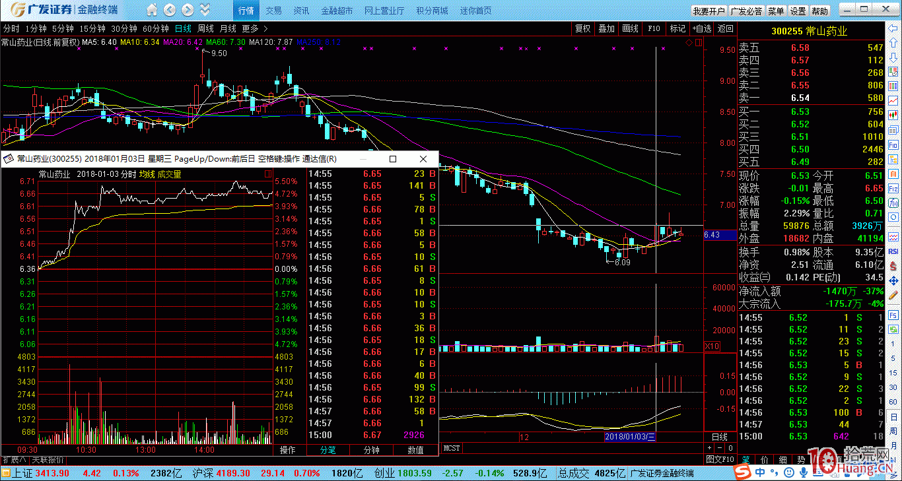The height and width of the screenshot is (481, 902).
Task: Switch to the 行情 top menu tab
Action: tap(246, 11)
